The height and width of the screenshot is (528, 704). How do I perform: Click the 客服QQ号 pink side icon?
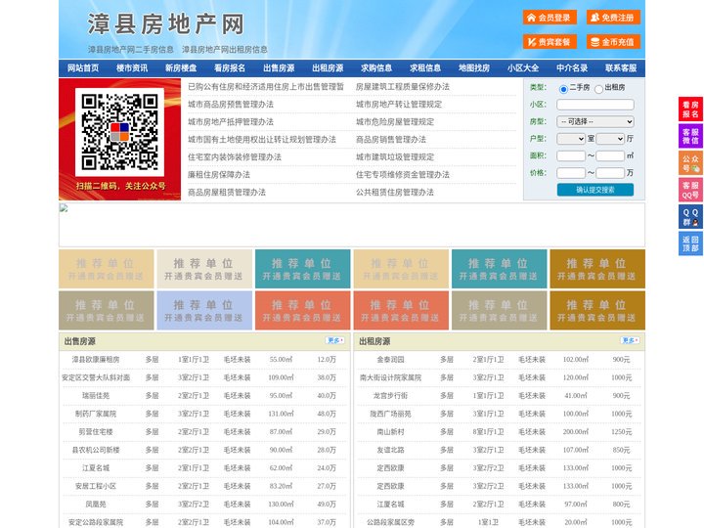coord(690,190)
